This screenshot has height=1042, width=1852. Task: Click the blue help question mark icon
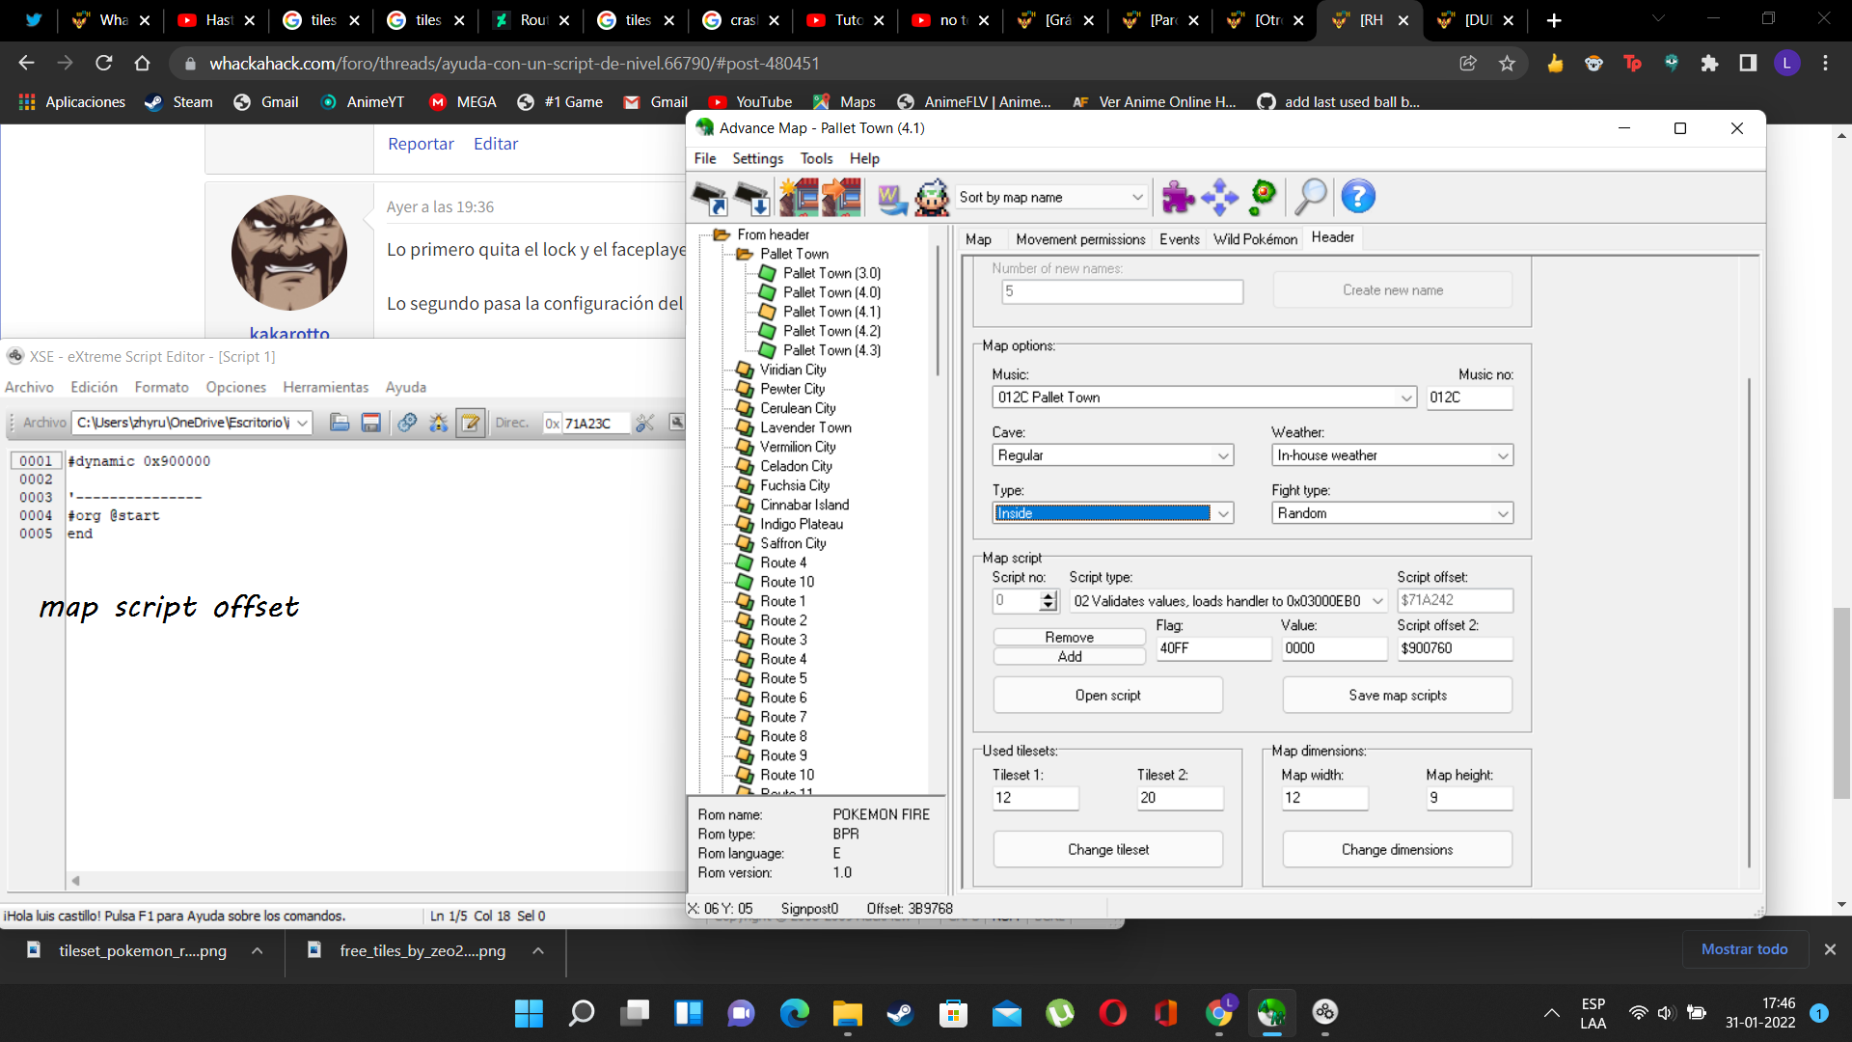[x=1357, y=198]
